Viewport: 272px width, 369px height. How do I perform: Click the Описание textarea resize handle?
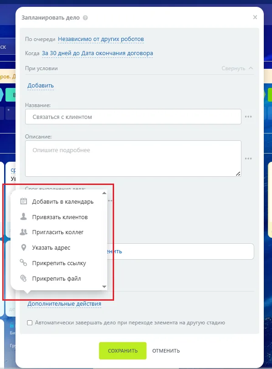coord(238,174)
